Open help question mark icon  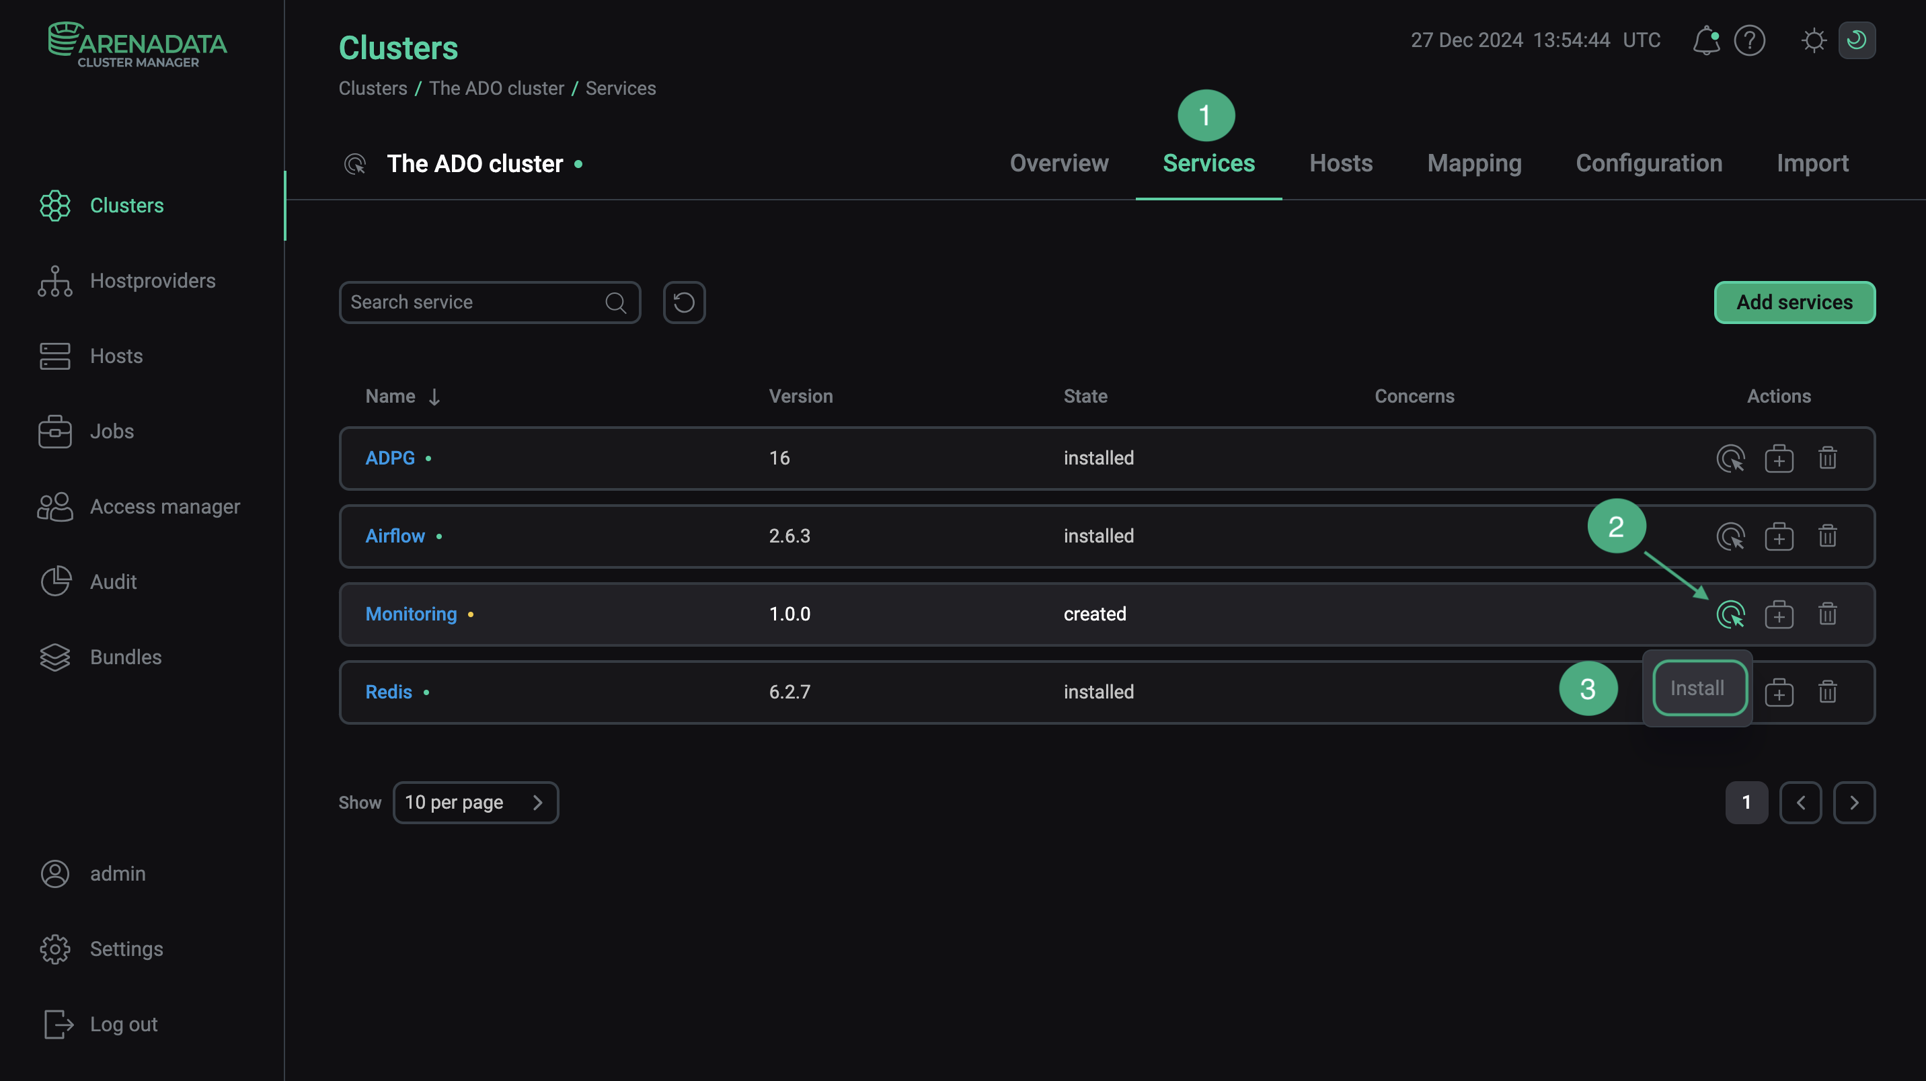pos(1750,40)
